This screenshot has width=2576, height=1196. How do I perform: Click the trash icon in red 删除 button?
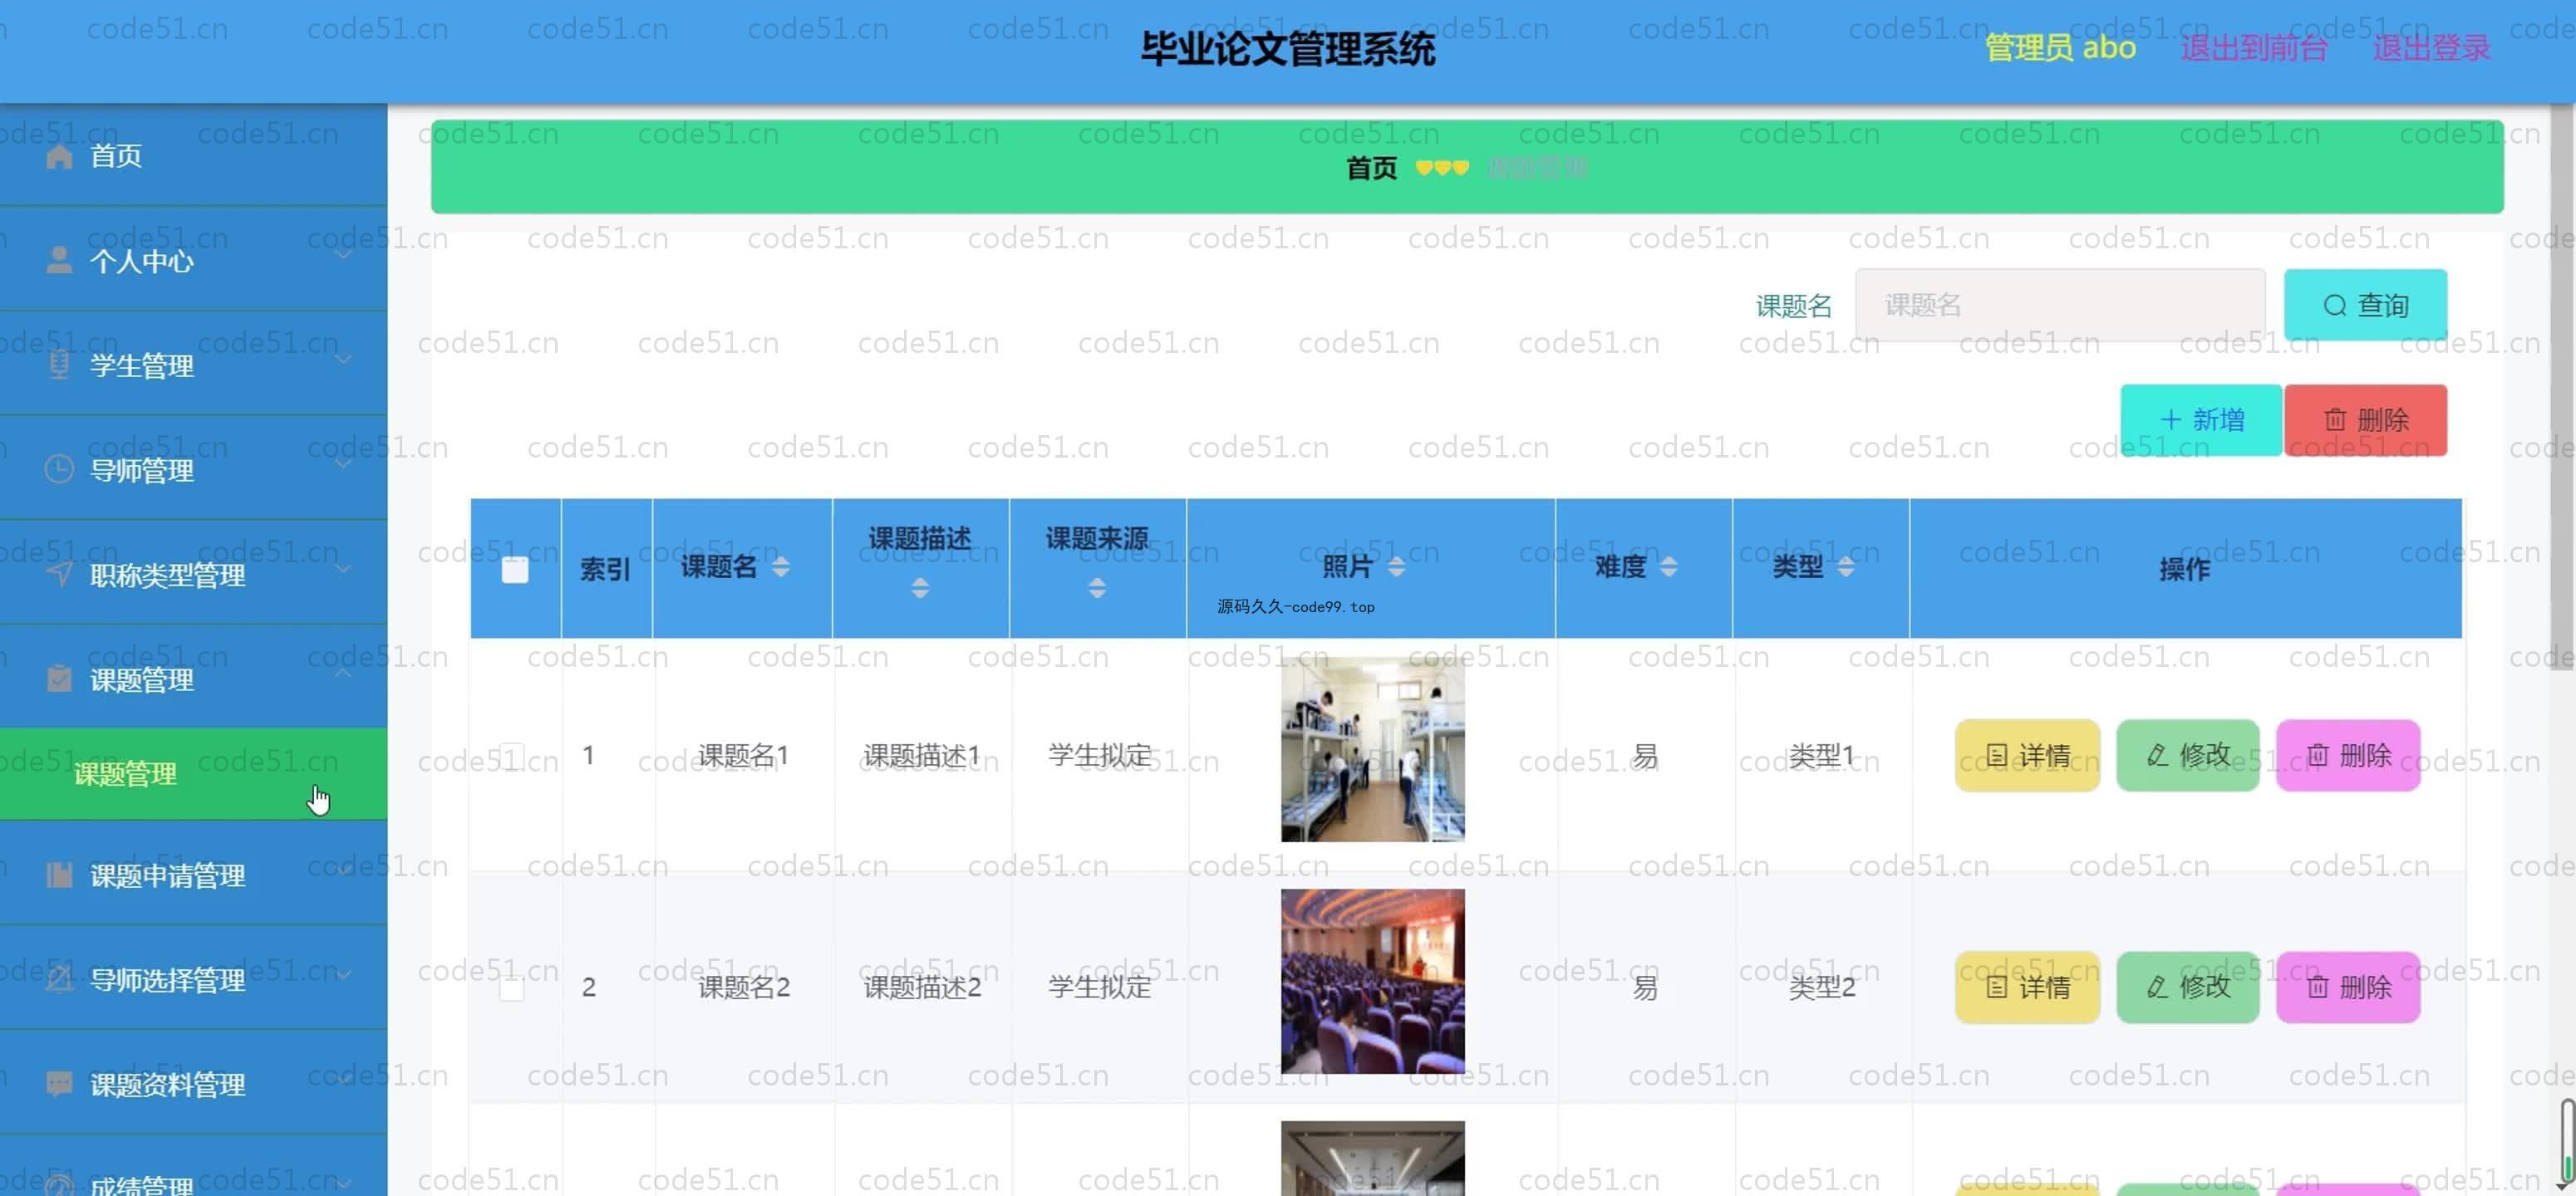[2334, 419]
